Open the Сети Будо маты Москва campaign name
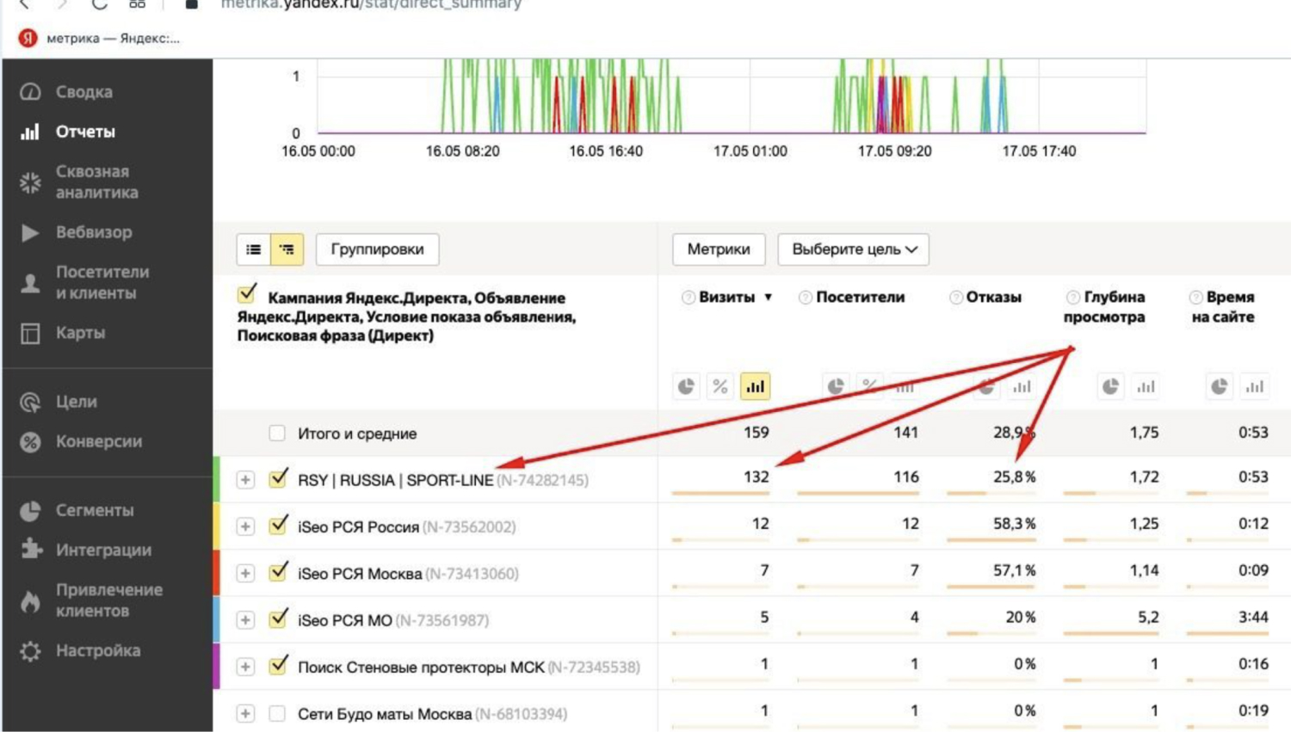 (x=385, y=714)
